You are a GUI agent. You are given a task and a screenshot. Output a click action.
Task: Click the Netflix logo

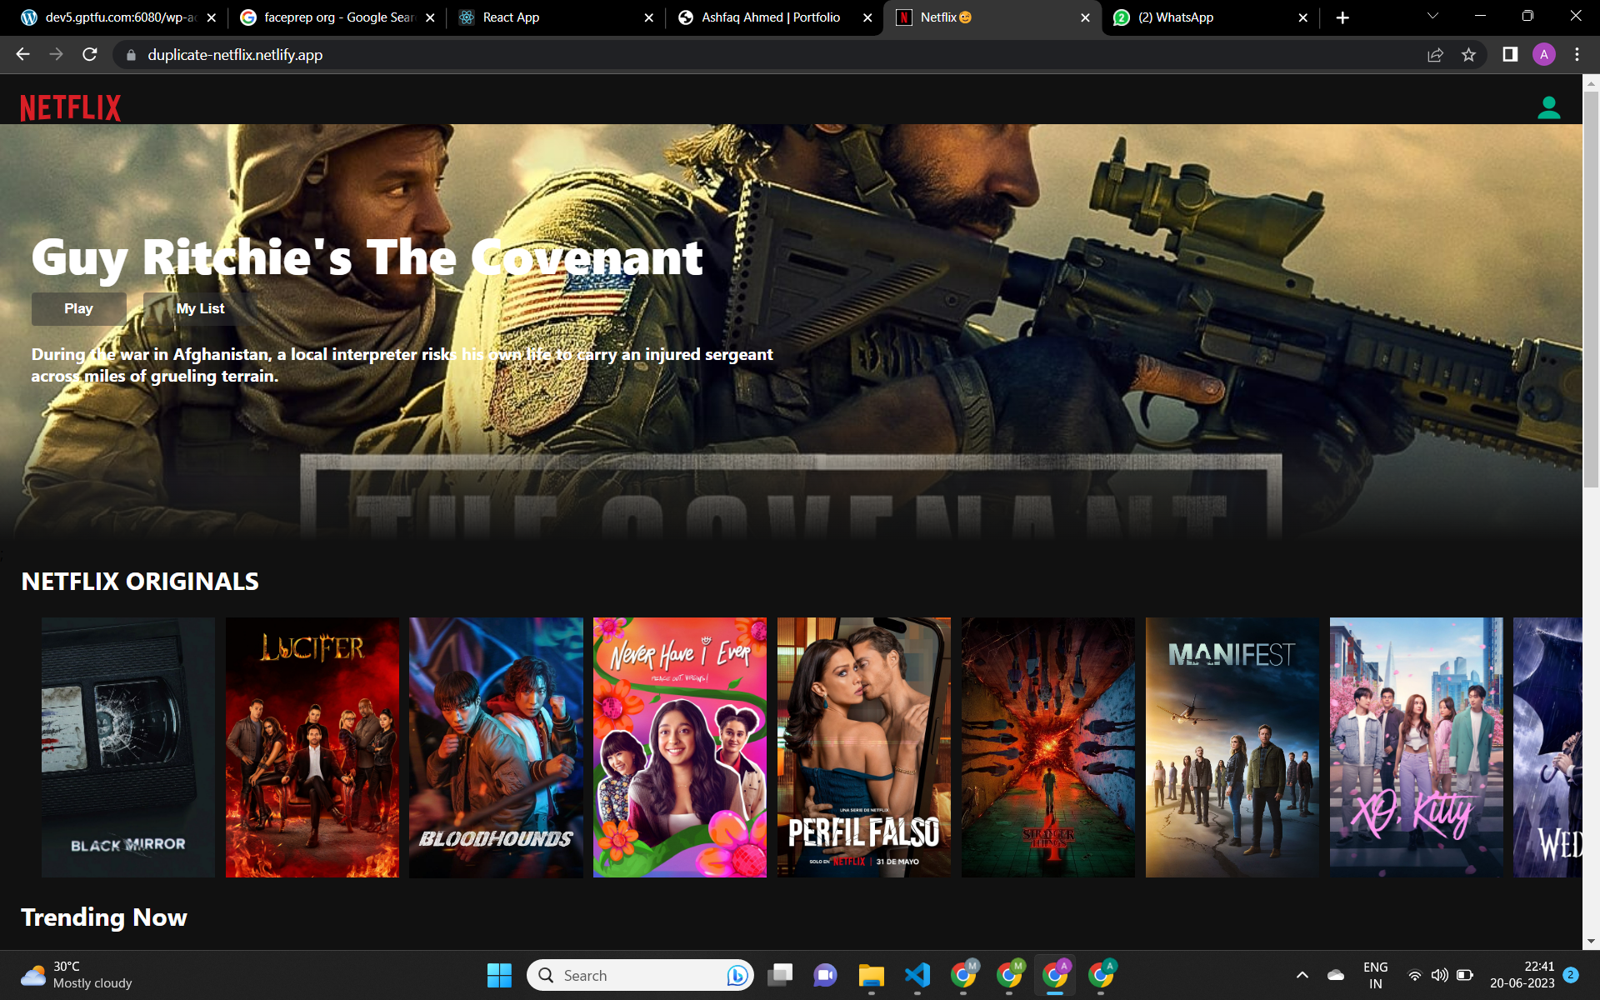coord(71,107)
